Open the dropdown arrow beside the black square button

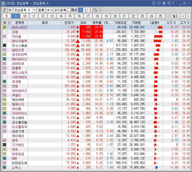(x=52, y=10)
